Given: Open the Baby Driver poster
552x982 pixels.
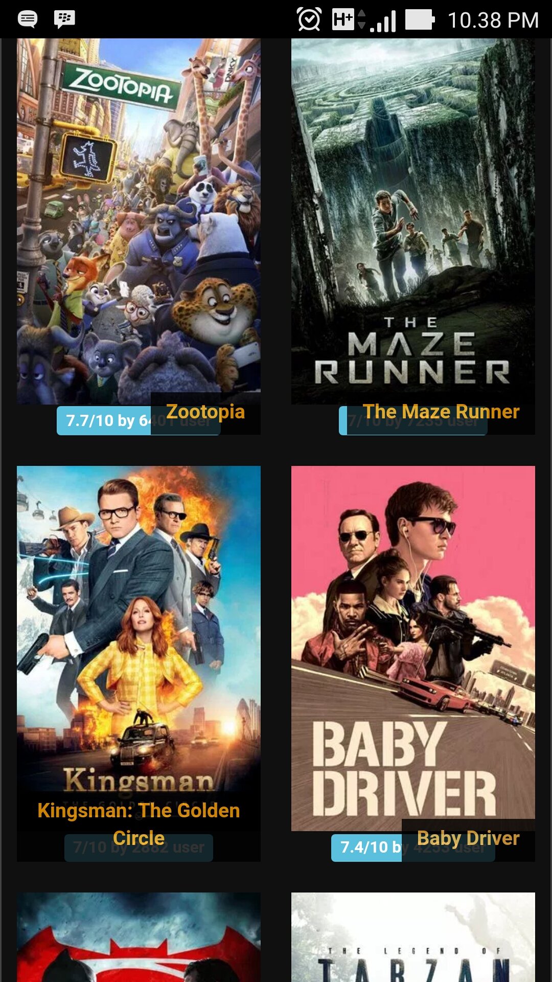Looking at the screenshot, I should [413, 649].
